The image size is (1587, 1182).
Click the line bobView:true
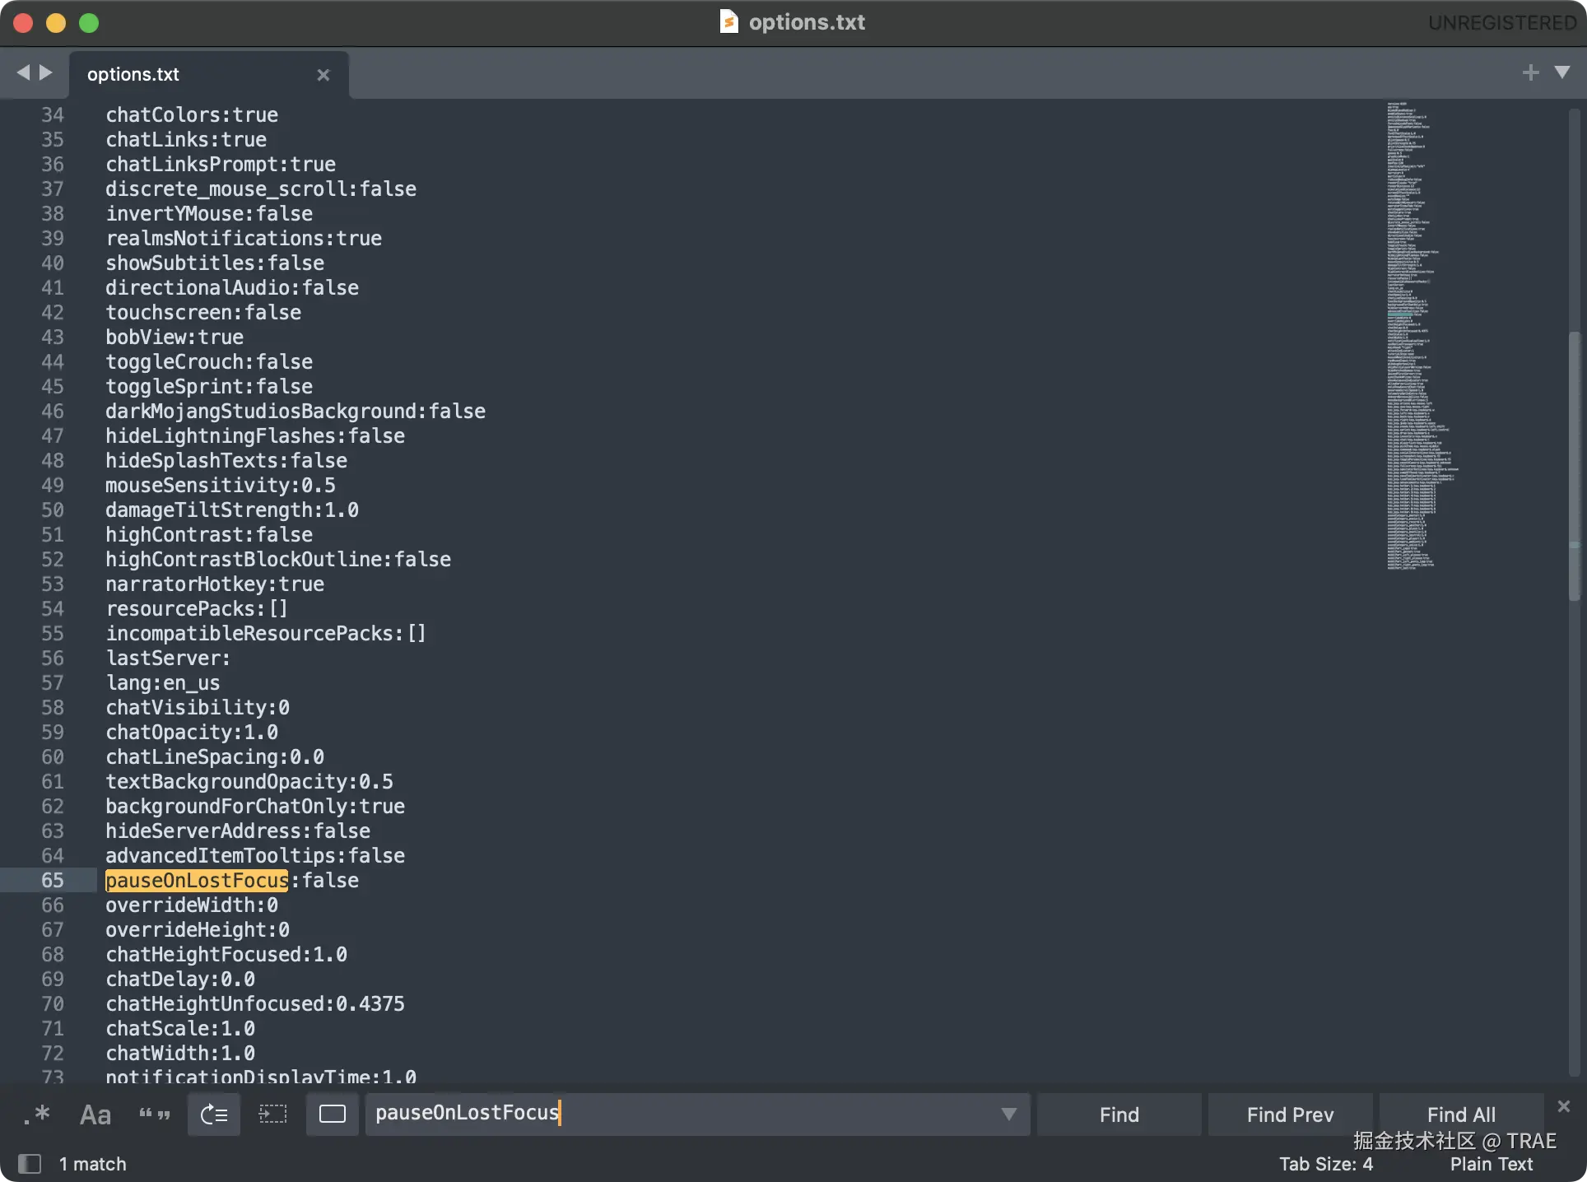click(x=175, y=337)
